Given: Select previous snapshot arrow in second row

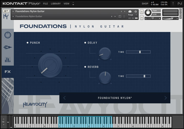Looking at the screenshot, I should (x=112, y=16).
